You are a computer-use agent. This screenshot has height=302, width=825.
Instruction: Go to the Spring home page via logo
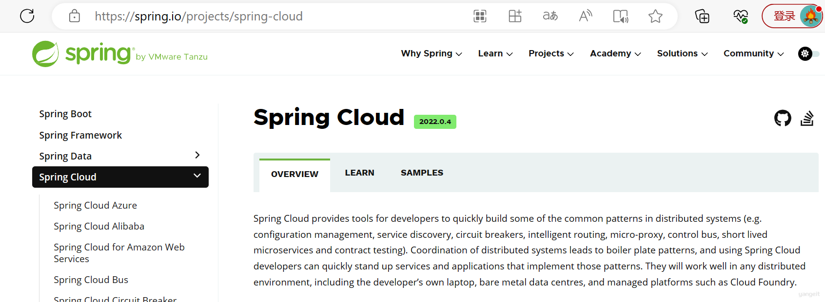point(120,54)
